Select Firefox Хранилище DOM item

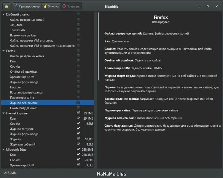point(48,77)
